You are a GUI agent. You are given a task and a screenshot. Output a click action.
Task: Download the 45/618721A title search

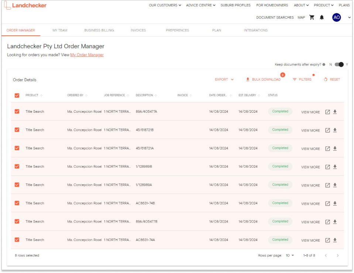[335, 148]
